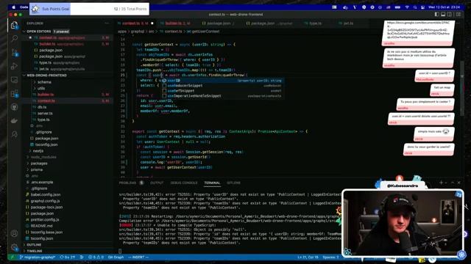Expand the schema folder
The height and width of the screenshot is (264, 471).
click(x=44, y=82)
